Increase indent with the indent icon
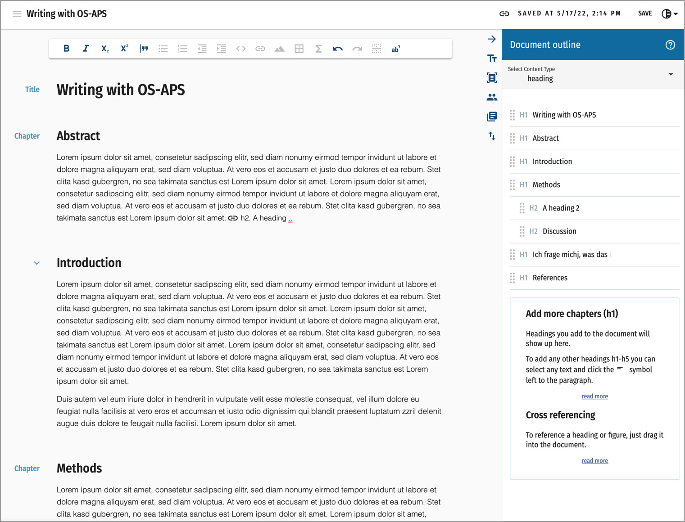Screen dimensions: 685x522 221,49
